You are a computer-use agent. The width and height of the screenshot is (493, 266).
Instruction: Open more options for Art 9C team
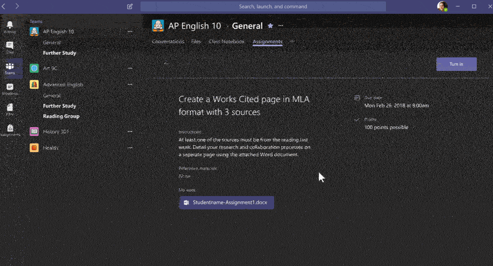130,68
